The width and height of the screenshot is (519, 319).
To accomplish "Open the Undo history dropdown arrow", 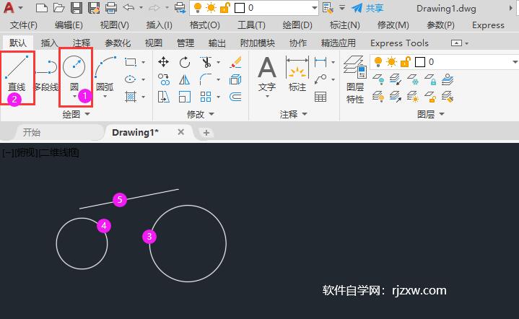I will point(141,7).
